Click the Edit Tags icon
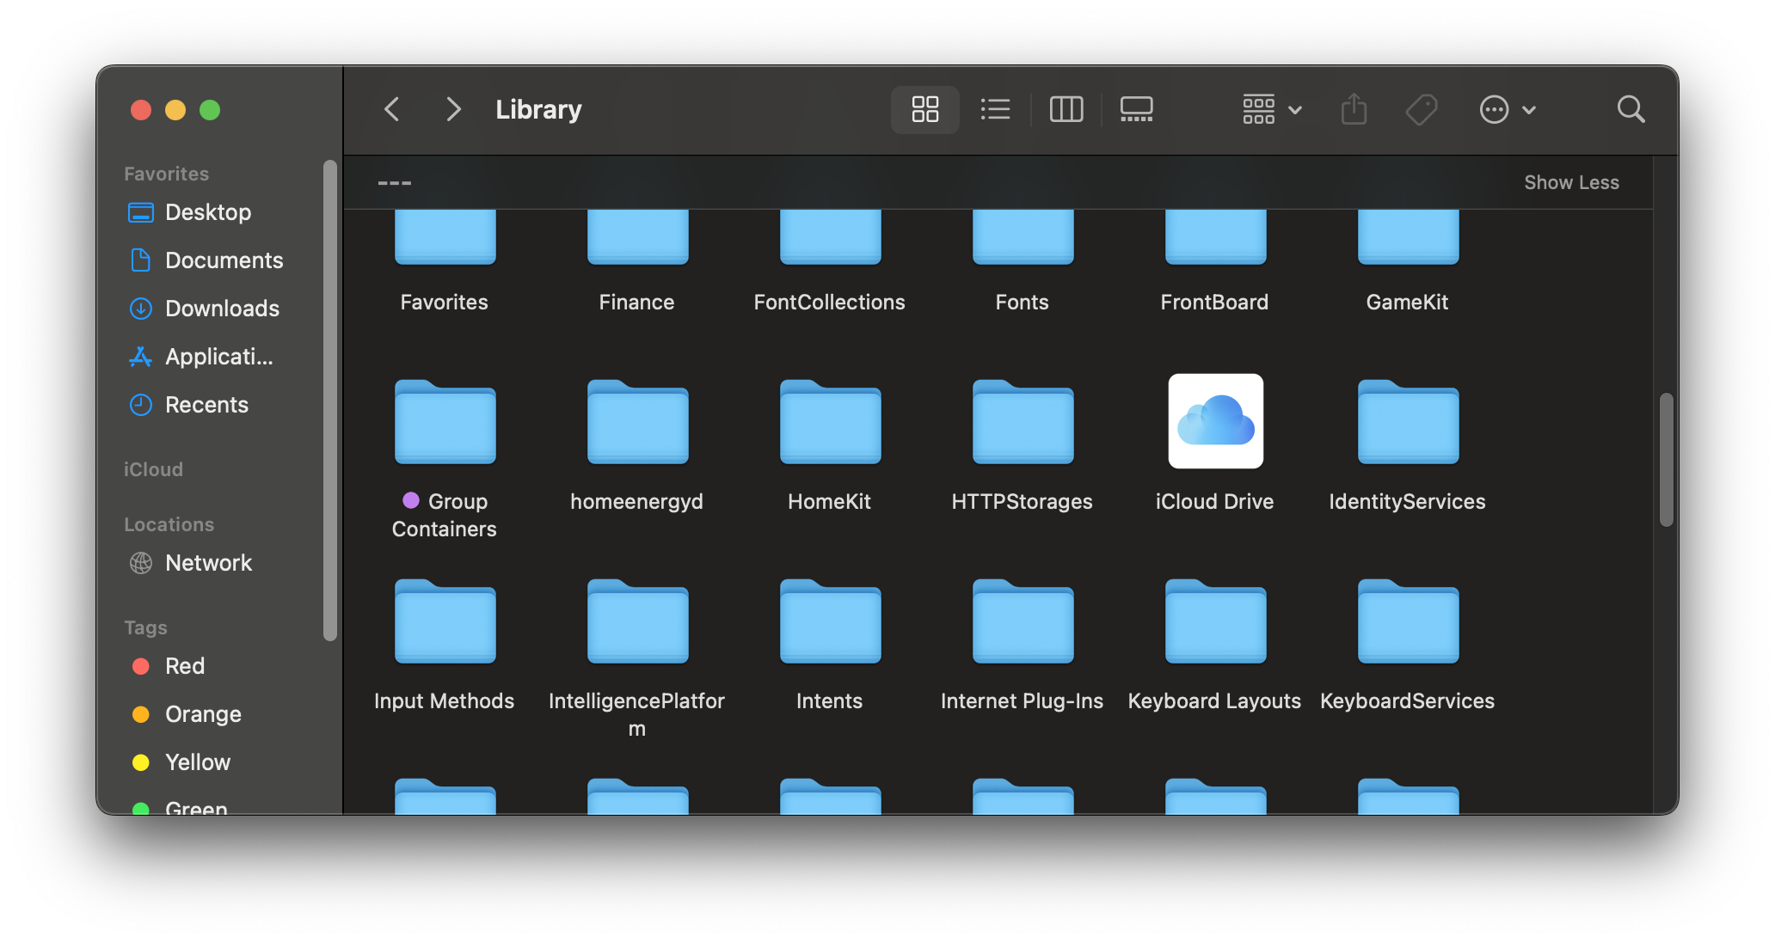The height and width of the screenshot is (942, 1775). point(1421,109)
